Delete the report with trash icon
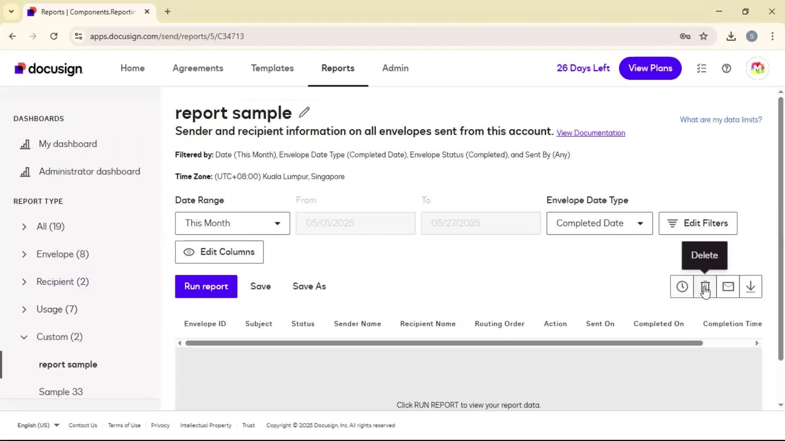Viewport: 785px width, 441px height. (705, 287)
